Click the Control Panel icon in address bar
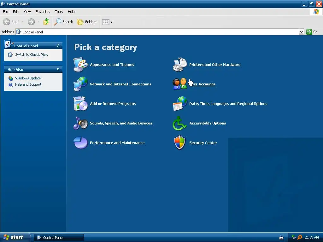This screenshot has height=242, width=323. click(19, 32)
